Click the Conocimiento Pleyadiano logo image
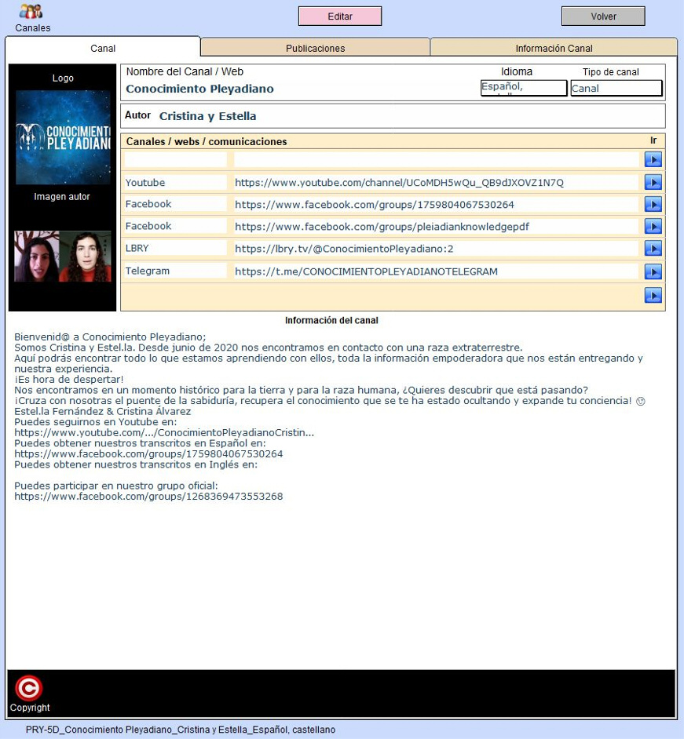This screenshot has width=684, height=739. coord(63,137)
